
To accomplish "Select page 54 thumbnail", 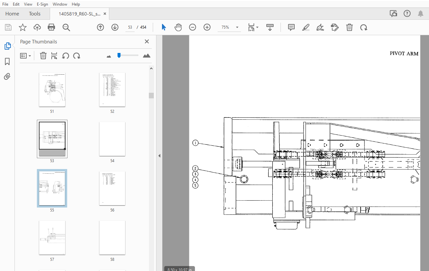I will click(112, 139).
